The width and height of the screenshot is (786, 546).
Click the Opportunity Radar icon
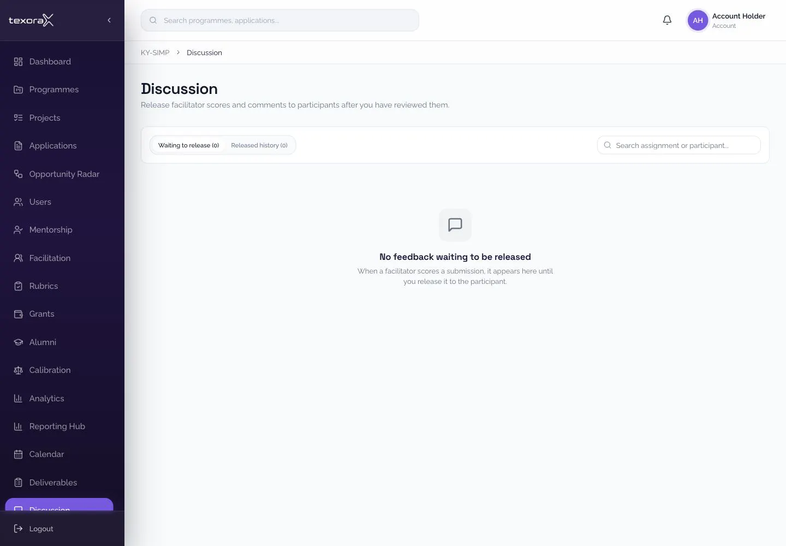tap(18, 174)
